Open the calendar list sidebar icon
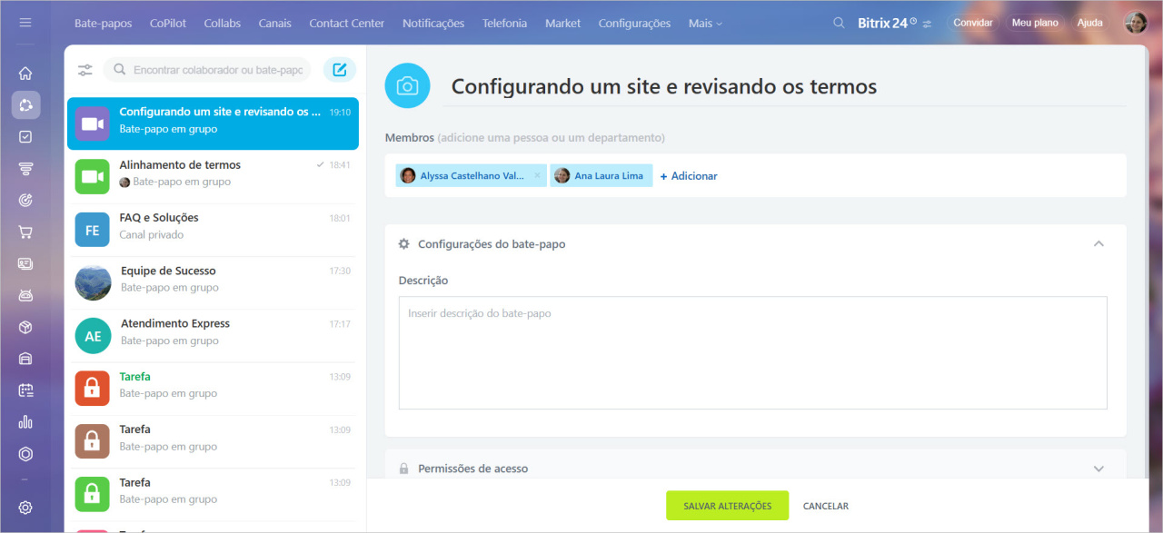This screenshot has width=1163, height=533. coord(25,390)
